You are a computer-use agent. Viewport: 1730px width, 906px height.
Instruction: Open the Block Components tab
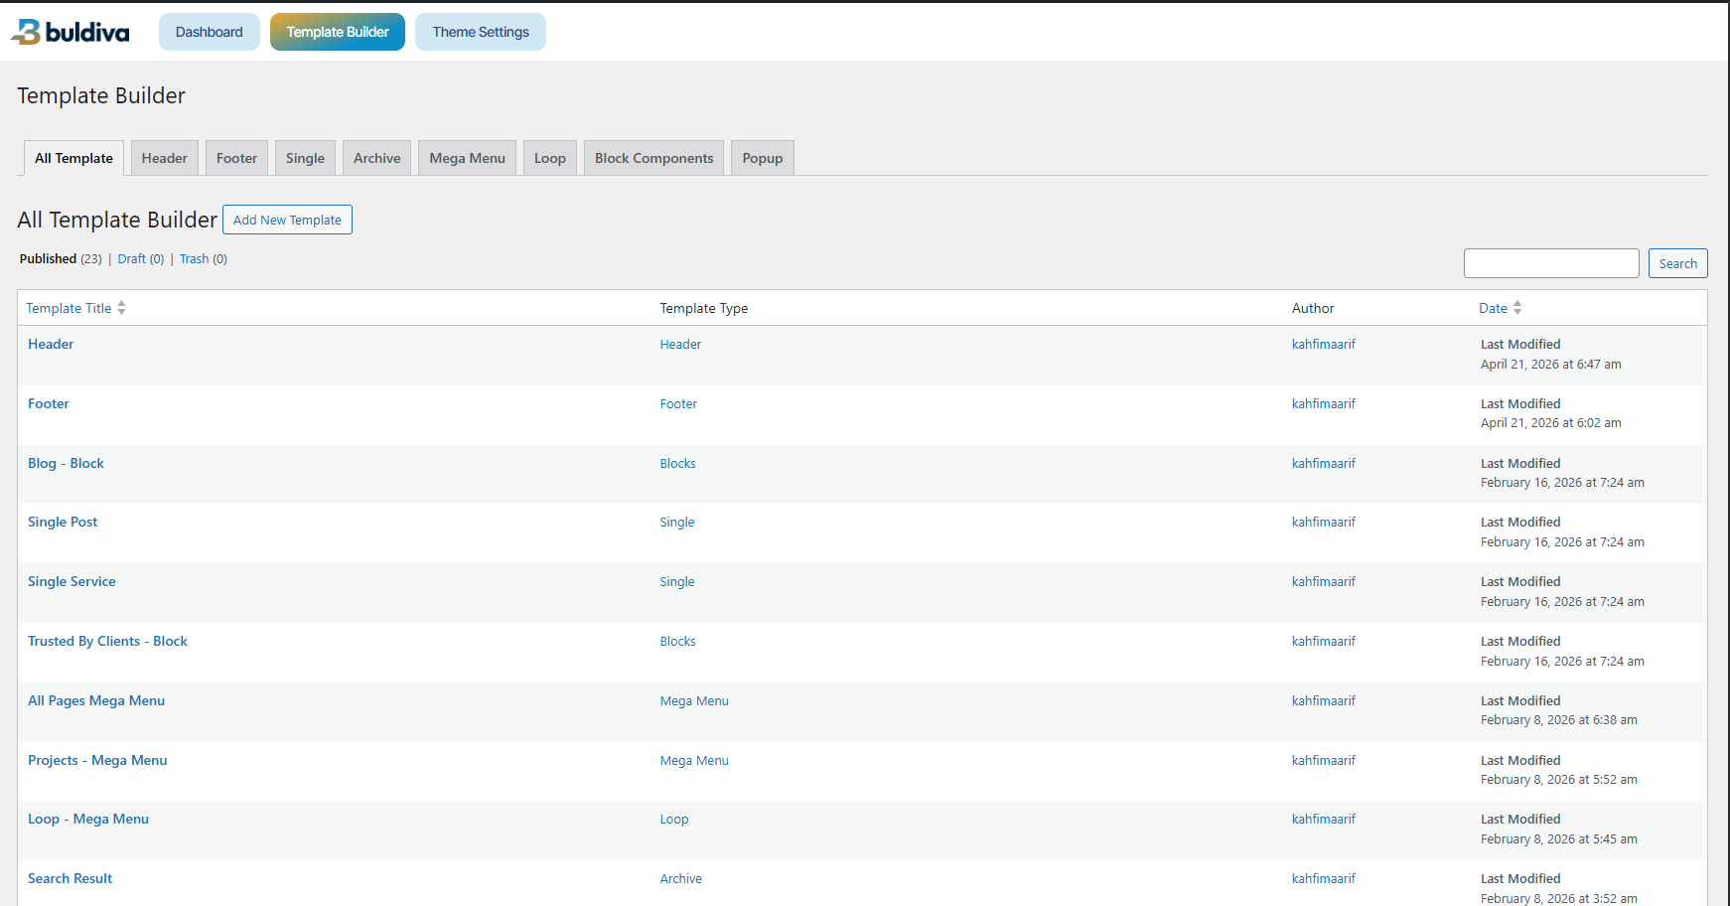[653, 158]
